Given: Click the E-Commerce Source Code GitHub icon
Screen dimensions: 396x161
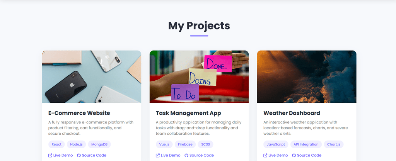Looking at the screenshot, I should [79, 155].
